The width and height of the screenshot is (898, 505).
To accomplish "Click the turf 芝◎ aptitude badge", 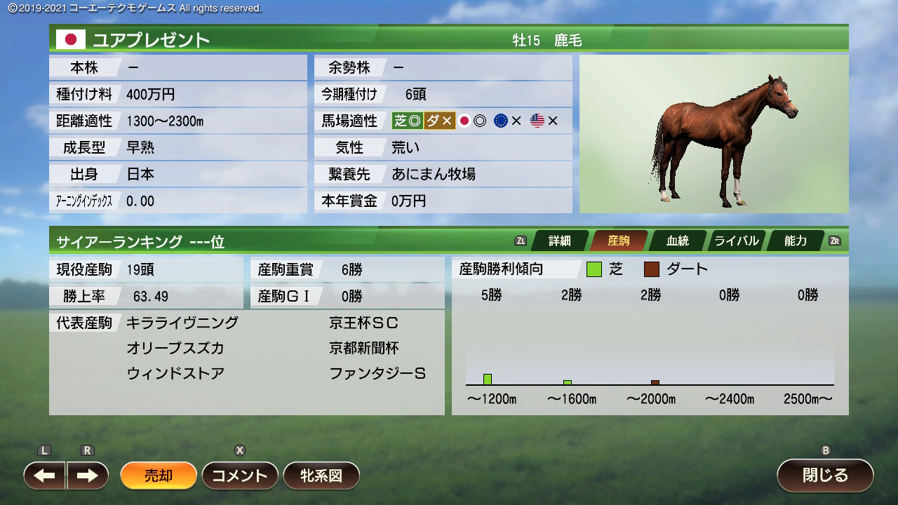I will click(408, 121).
